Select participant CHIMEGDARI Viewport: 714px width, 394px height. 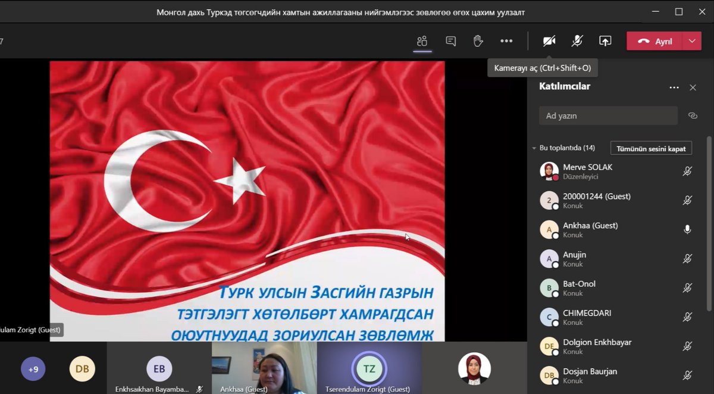coord(616,317)
